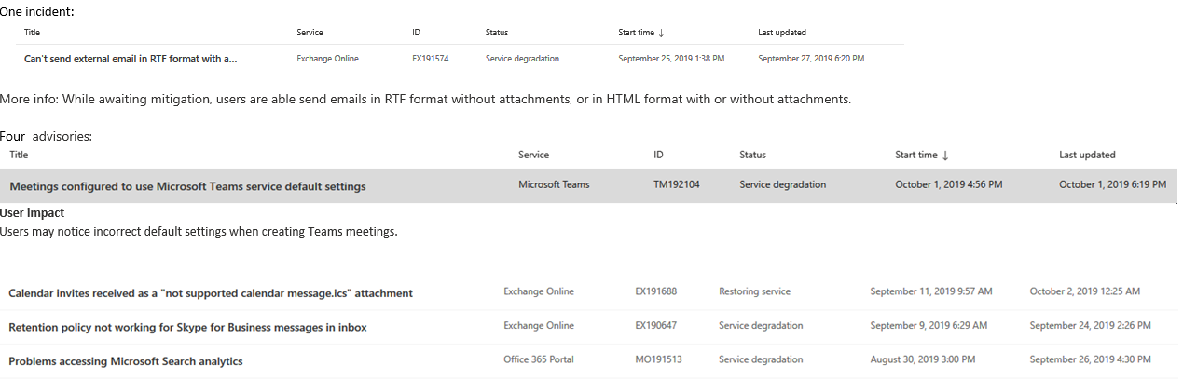The image size is (1183, 379).
Task: Select the Microsoft Teams default settings advisory
Action: [187, 186]
